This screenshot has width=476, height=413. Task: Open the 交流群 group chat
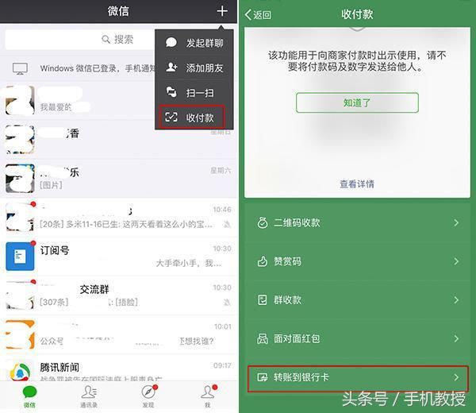(x=119, y=295)
